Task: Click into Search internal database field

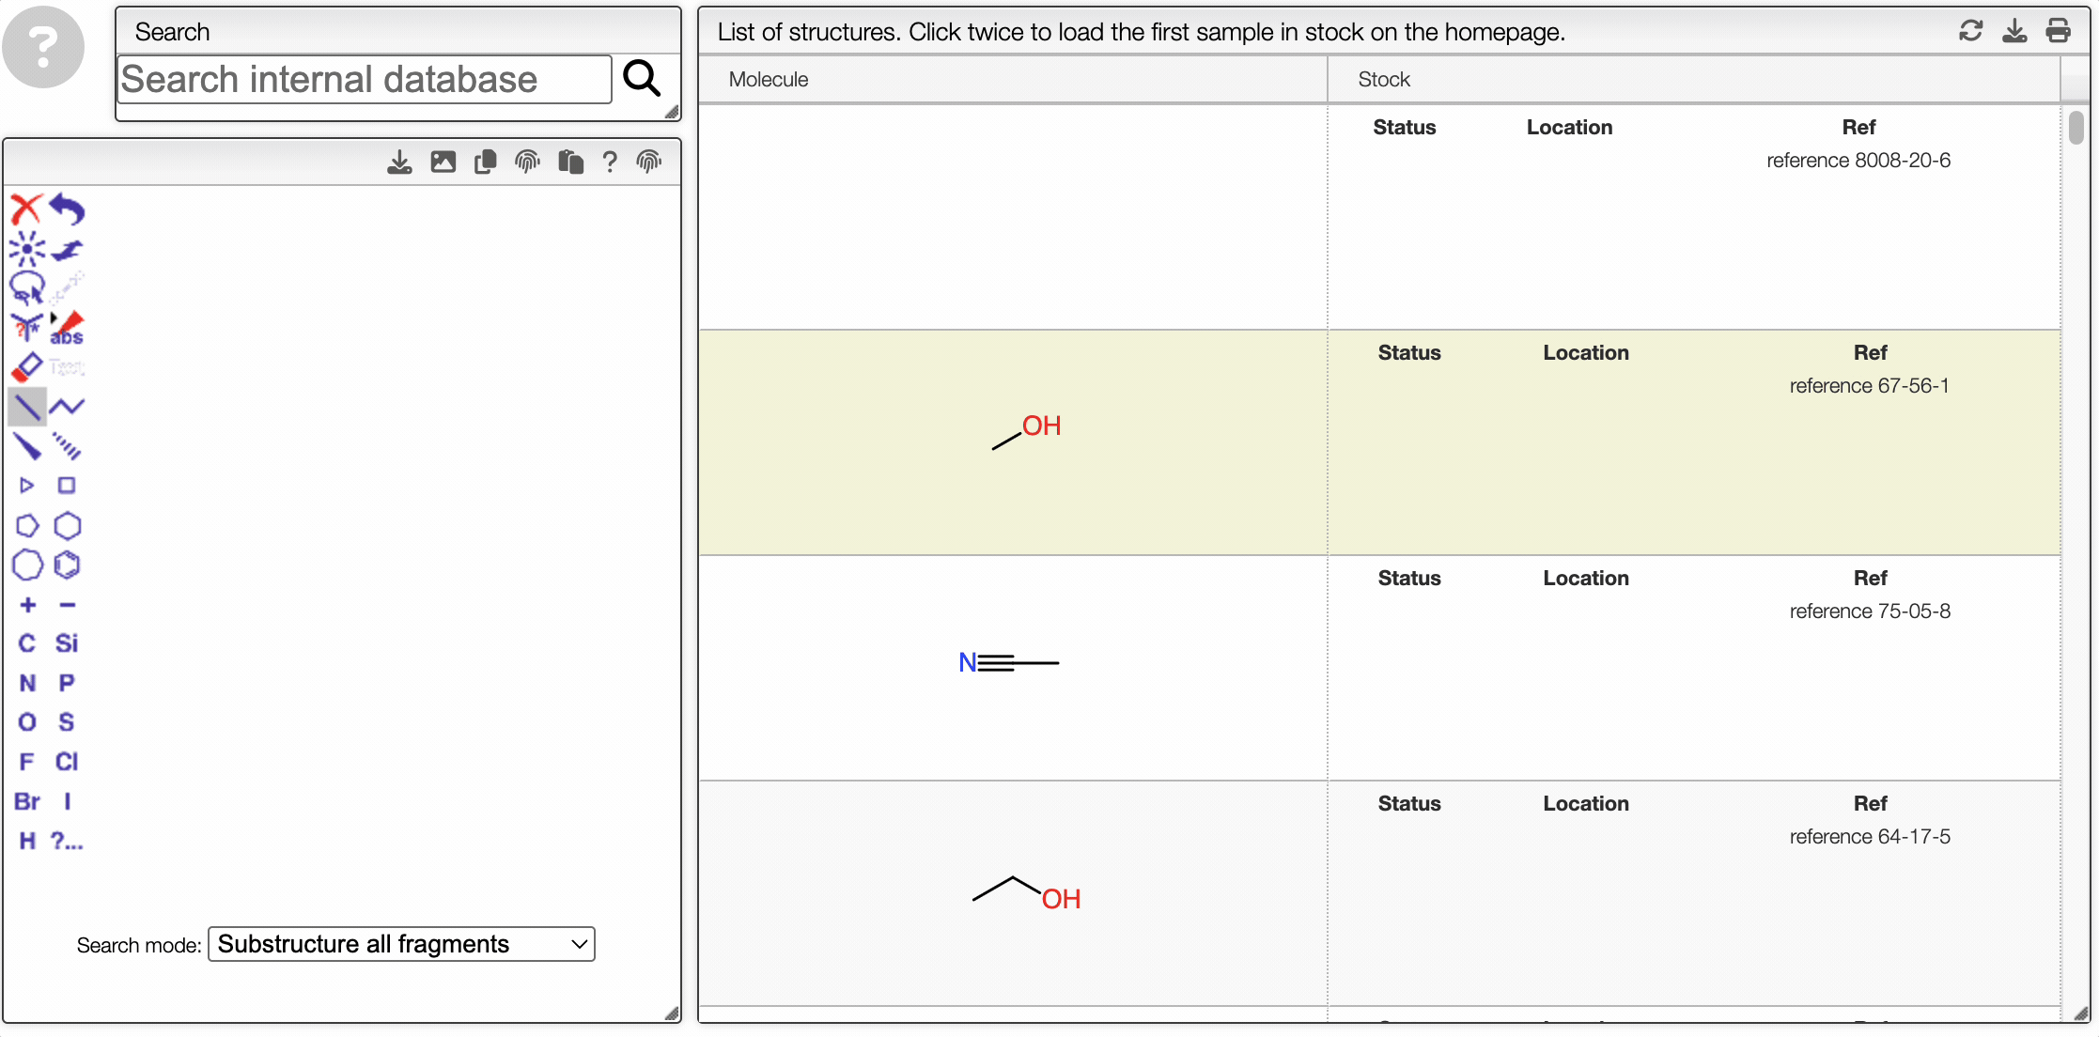Action: click(365, 79)
